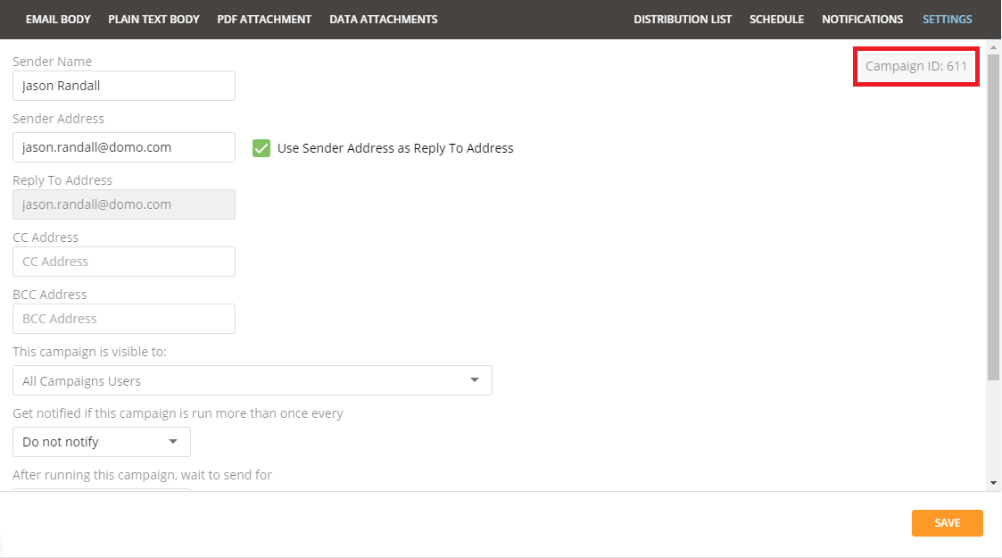
Task: Click the vertical scrollbar down arrow
Action: pos(993,480)
